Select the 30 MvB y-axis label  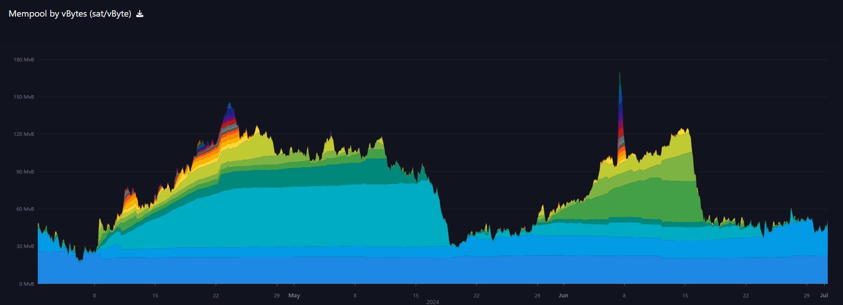click(25, 246)
